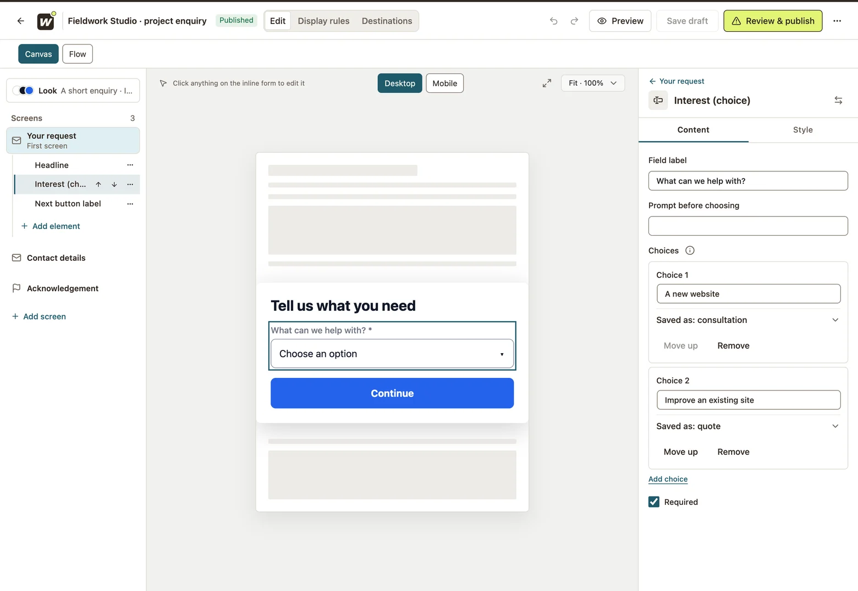
Task: Switch to Flow view
Action: 78,54
